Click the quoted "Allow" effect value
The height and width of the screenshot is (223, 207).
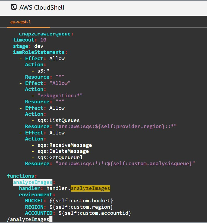(x=60, y=83)
